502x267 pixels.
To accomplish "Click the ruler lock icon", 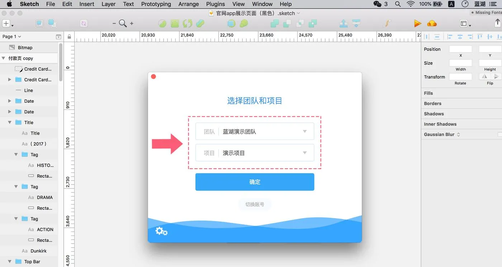I will [69, 37].
